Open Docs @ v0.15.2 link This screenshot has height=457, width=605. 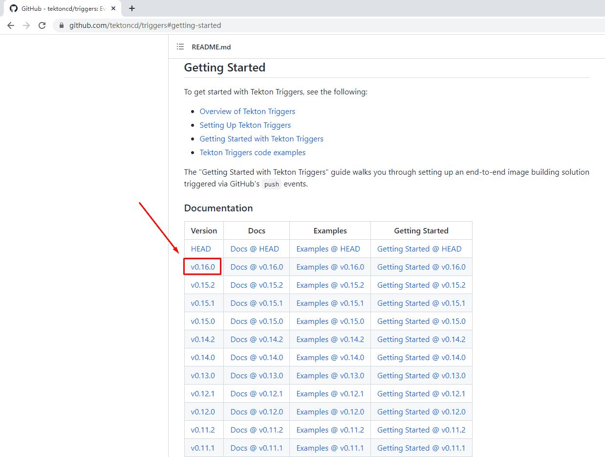click(257, 285)
